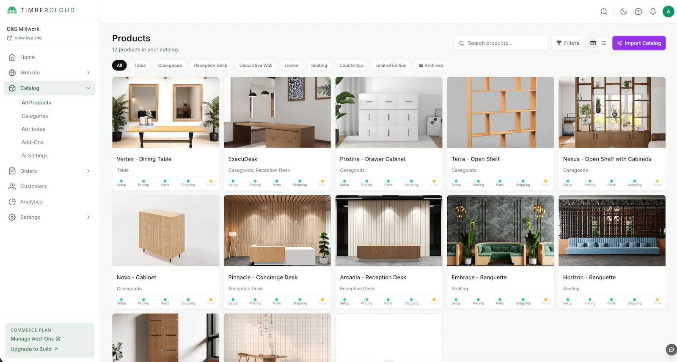Open the user avatar menu
The height and width of the screenshot is (362, 677).
click(668, 11)
